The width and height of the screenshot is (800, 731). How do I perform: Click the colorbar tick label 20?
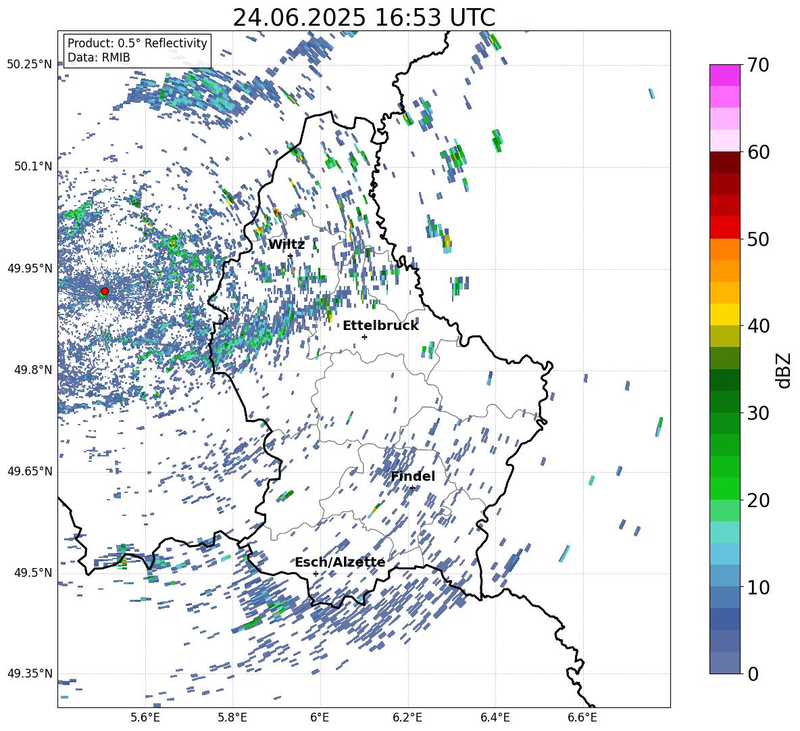coord(758,500)
